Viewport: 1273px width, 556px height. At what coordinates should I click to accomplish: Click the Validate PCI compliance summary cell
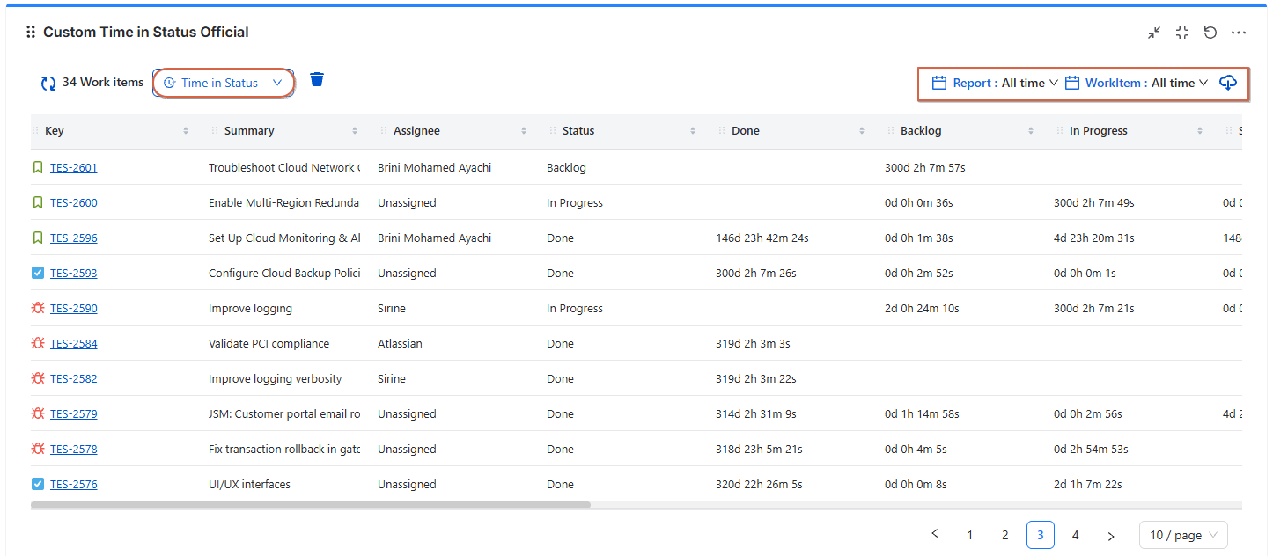(269, 343)
